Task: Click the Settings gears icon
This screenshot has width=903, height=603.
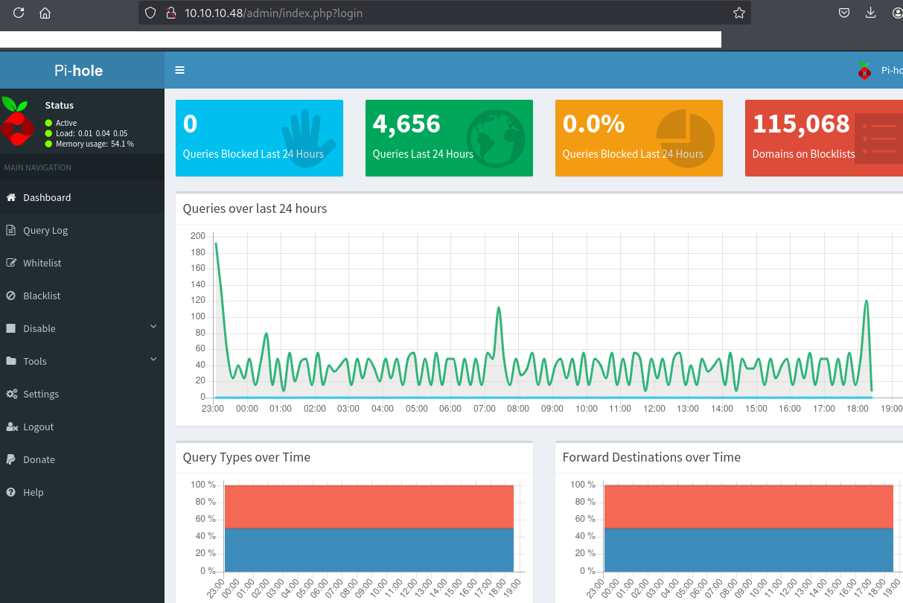Action: click(x=11, y=394)
